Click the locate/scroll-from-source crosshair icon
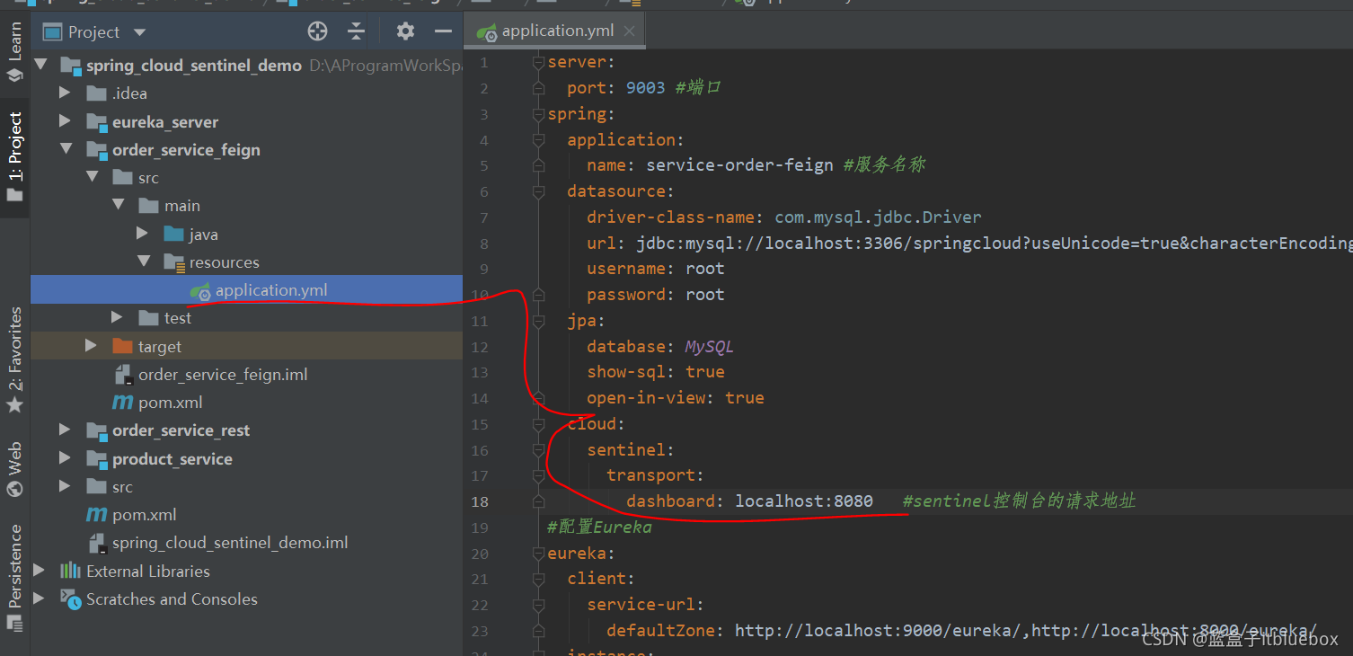 (317, 31)
